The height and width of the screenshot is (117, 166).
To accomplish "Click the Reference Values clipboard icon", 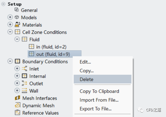I will tap(17, 113).
